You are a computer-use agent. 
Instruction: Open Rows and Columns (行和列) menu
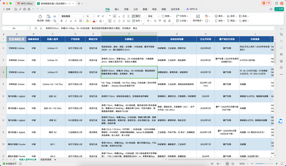(x=182, y=16)
